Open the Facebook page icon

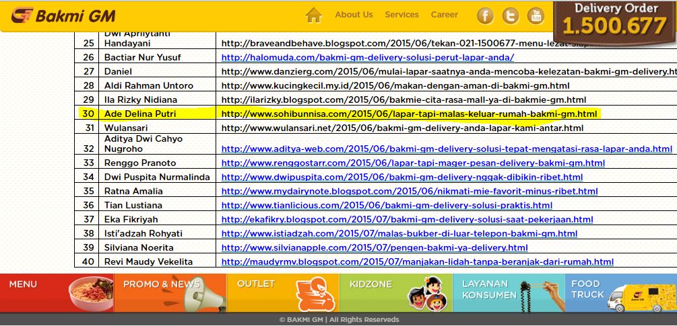click(485, 16)
